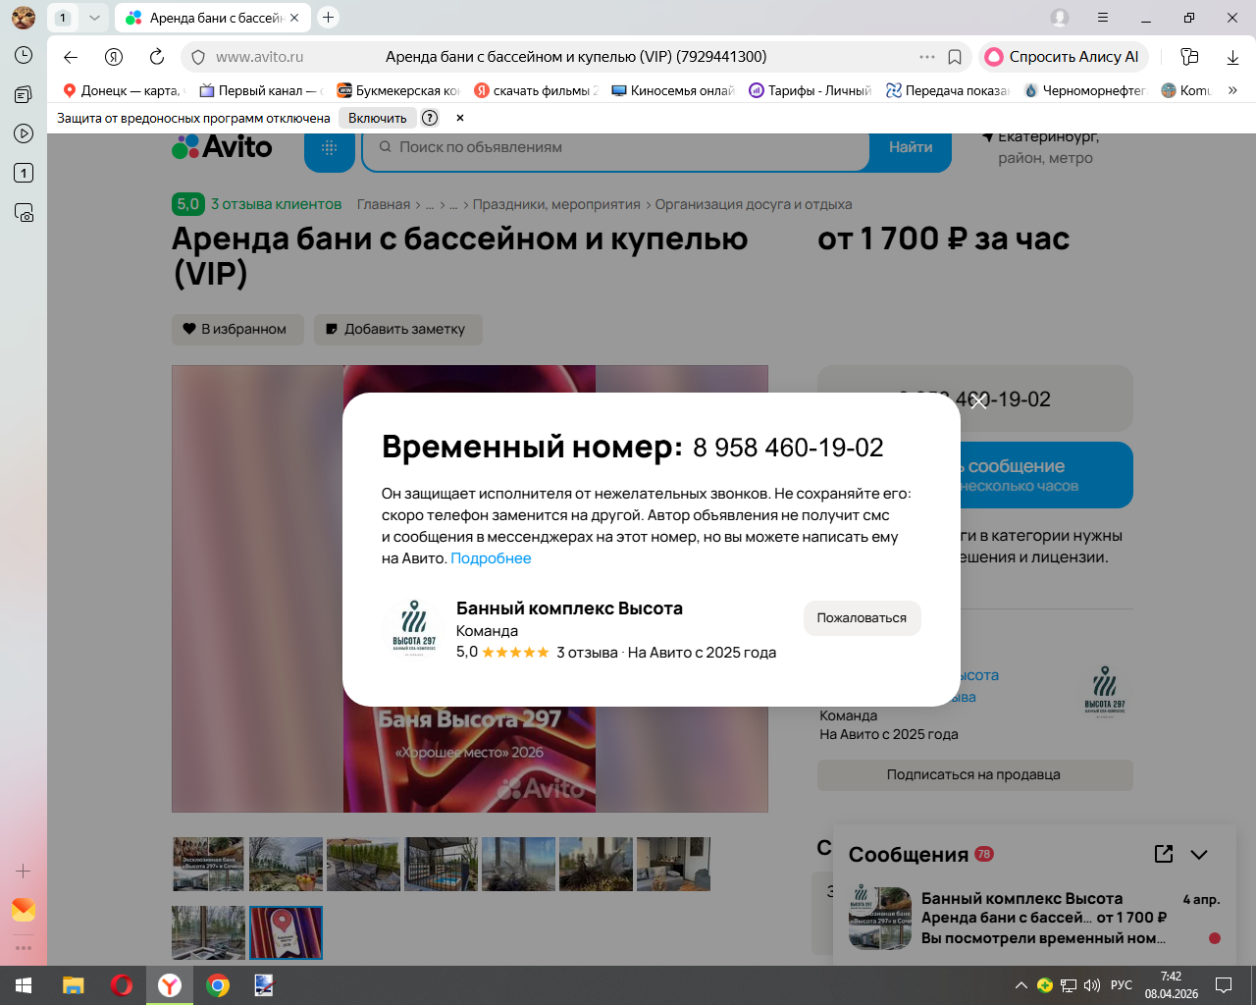
Task: Open Банный комплекс Высота profile in dialog
Action: pyautogui.click(x=569, y=608)
